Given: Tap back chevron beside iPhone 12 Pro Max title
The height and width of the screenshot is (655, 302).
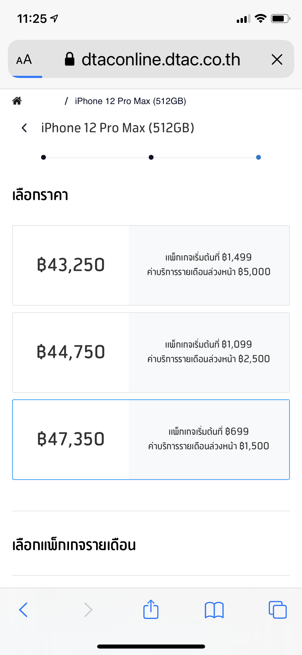Looking at the screenshot, I should click(24, 128).
